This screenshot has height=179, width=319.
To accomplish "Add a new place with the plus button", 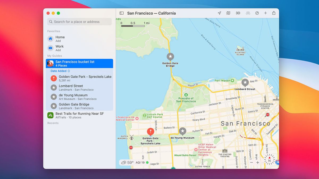I will coord(265,13).
